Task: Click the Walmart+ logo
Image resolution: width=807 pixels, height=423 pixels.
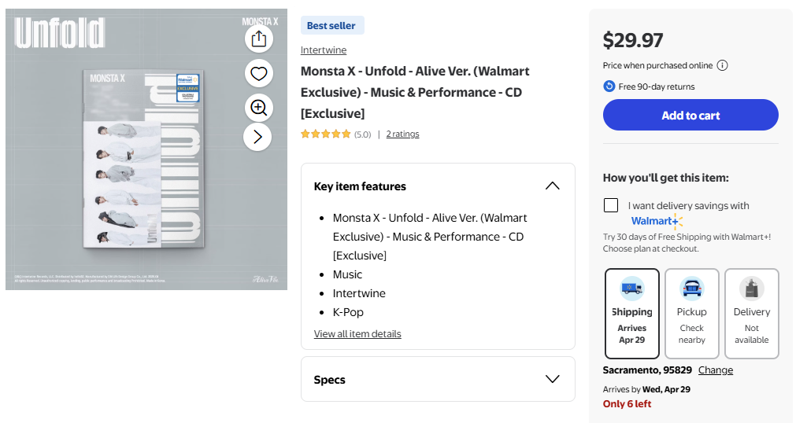Action: pyautogui.click(x=657, y=221)
